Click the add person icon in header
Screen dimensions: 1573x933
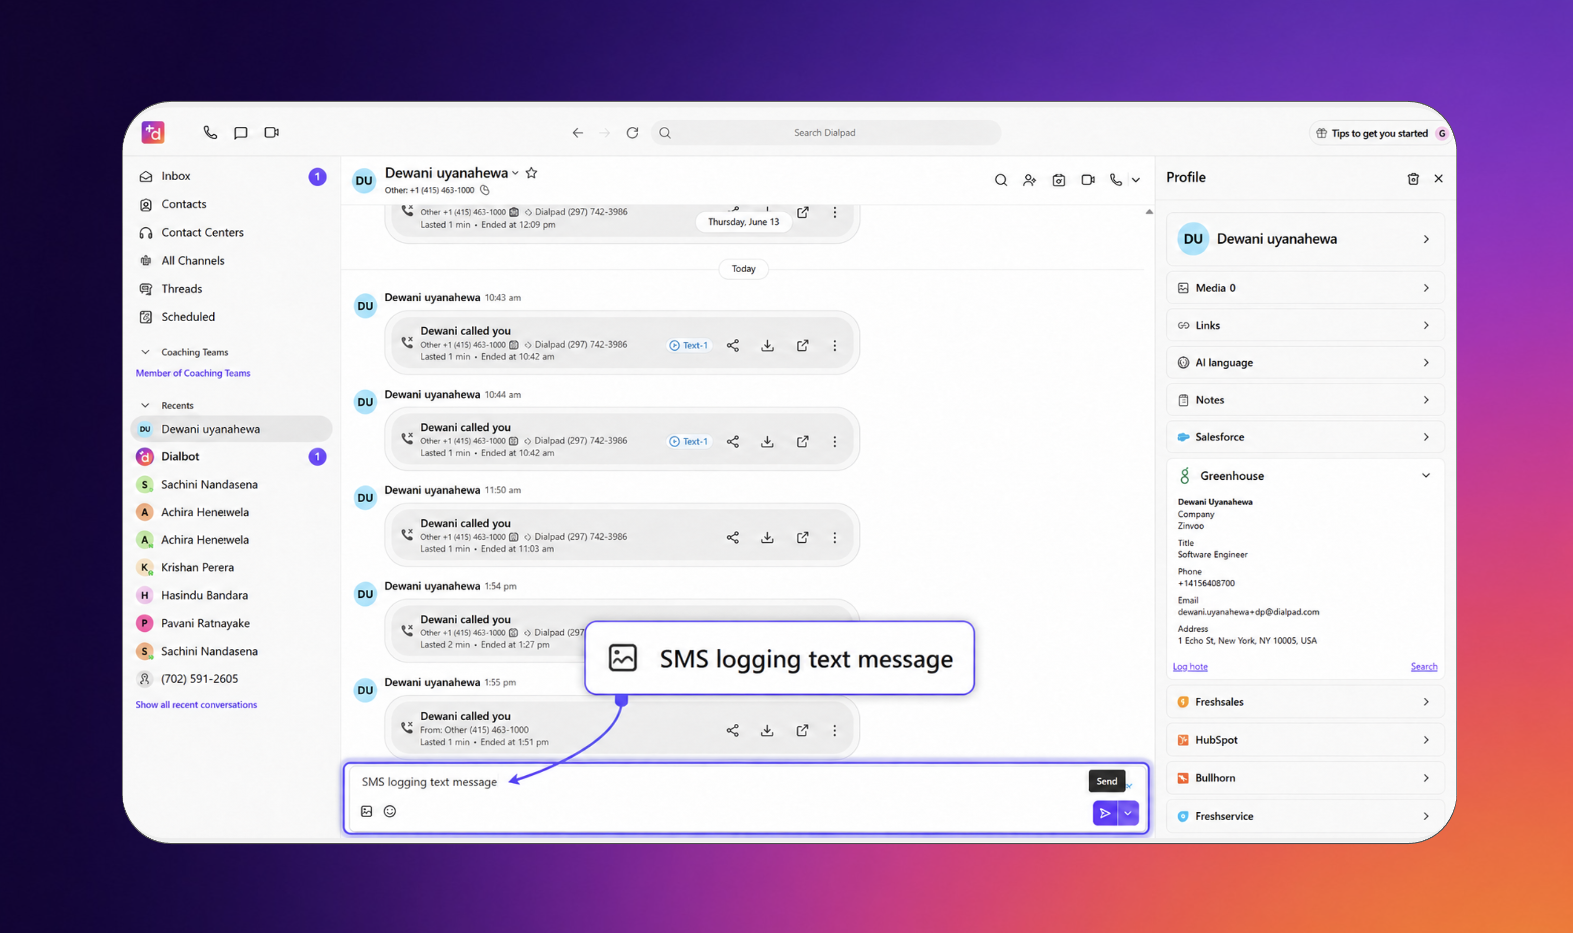pos(1029,181)
